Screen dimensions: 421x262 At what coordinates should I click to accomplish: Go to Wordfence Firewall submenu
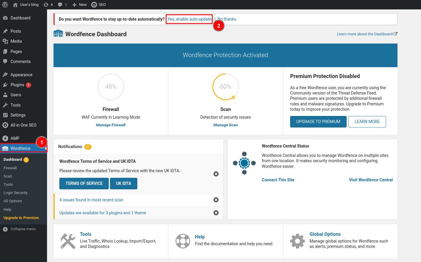click(10, 168)
